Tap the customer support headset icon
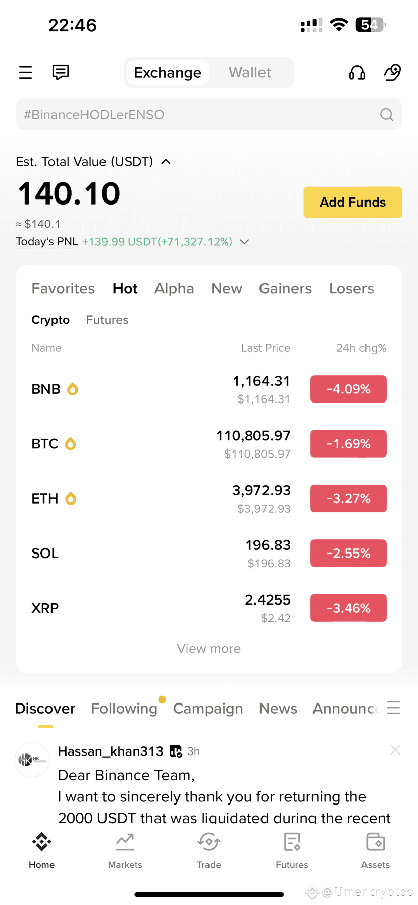 tap(357, 73)
